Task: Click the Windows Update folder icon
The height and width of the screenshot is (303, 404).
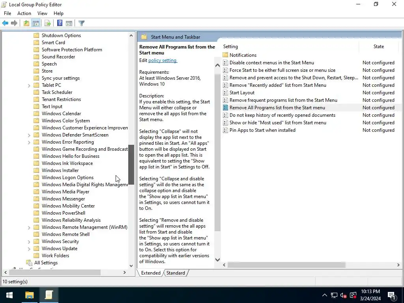Action: (x=36, y=249)
